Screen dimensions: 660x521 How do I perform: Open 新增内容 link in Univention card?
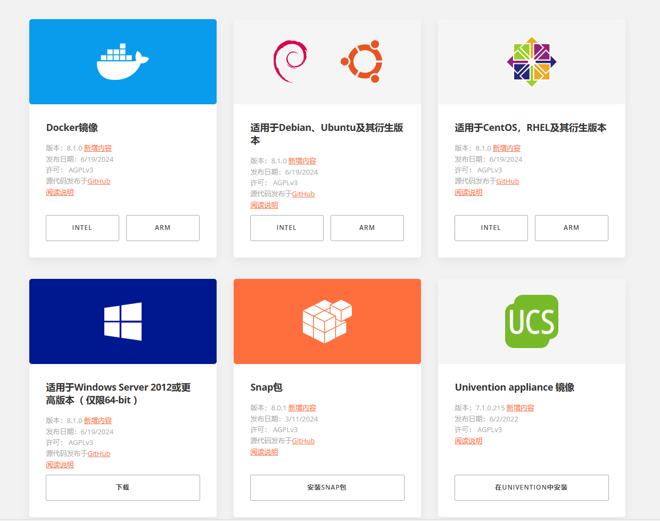pyautogui.click(x=520, y=408)
